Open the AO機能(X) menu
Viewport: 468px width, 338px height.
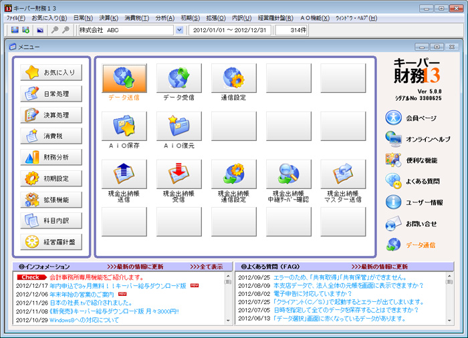tap(315, 18)
